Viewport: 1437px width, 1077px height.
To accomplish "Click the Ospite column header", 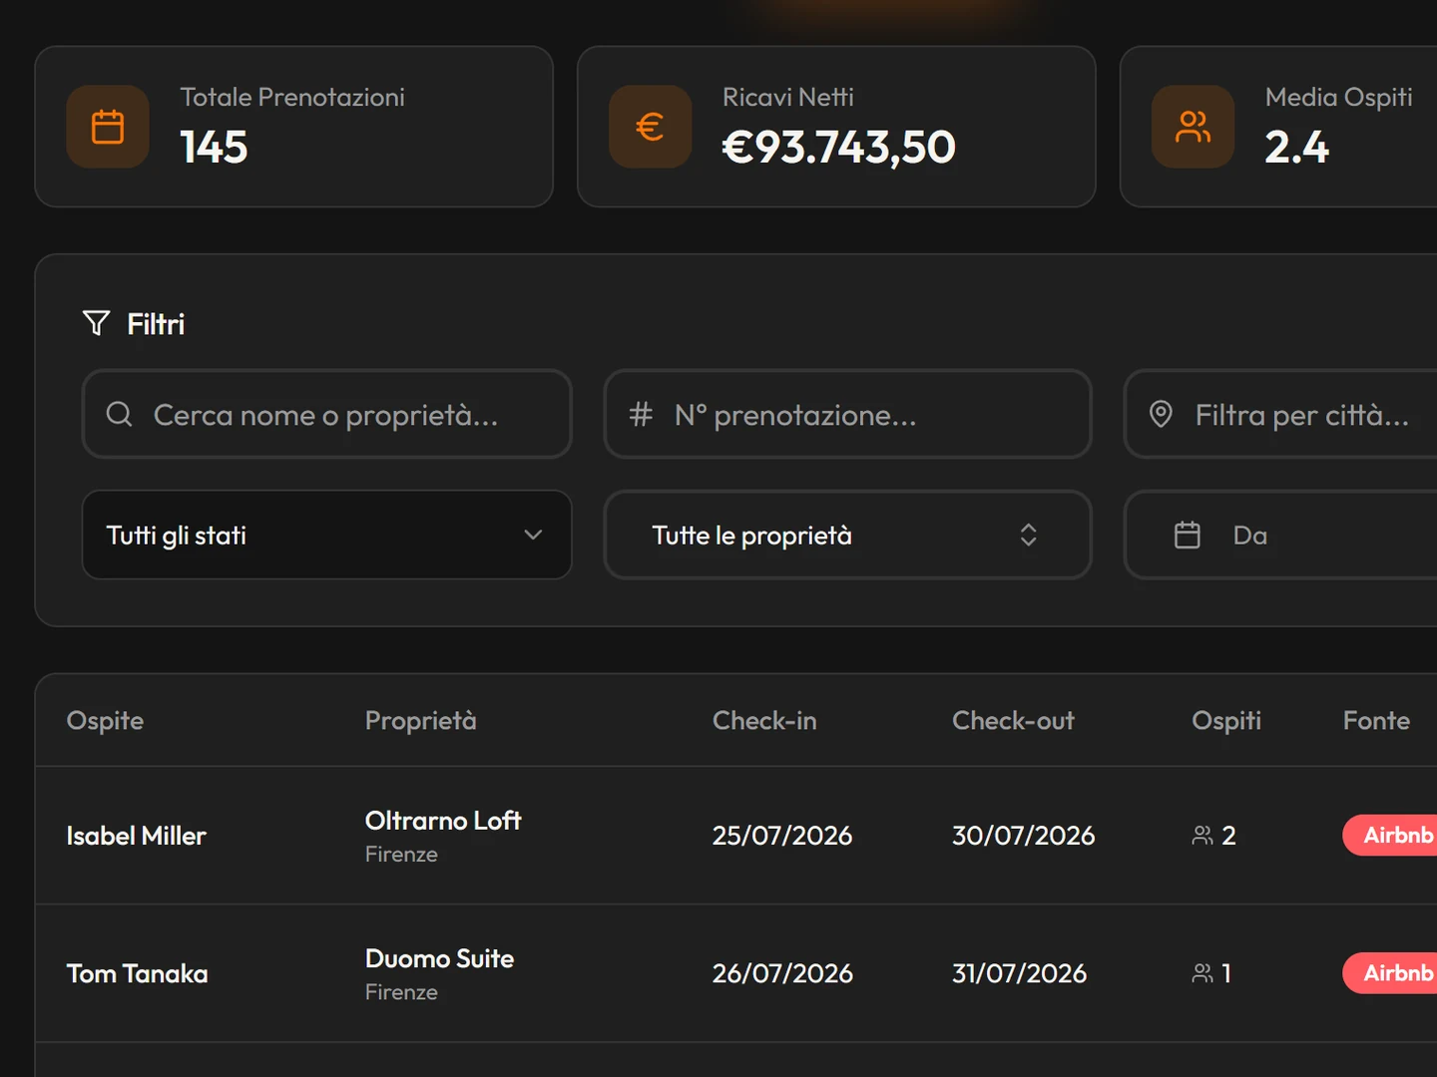I will [x=105, y=721].
